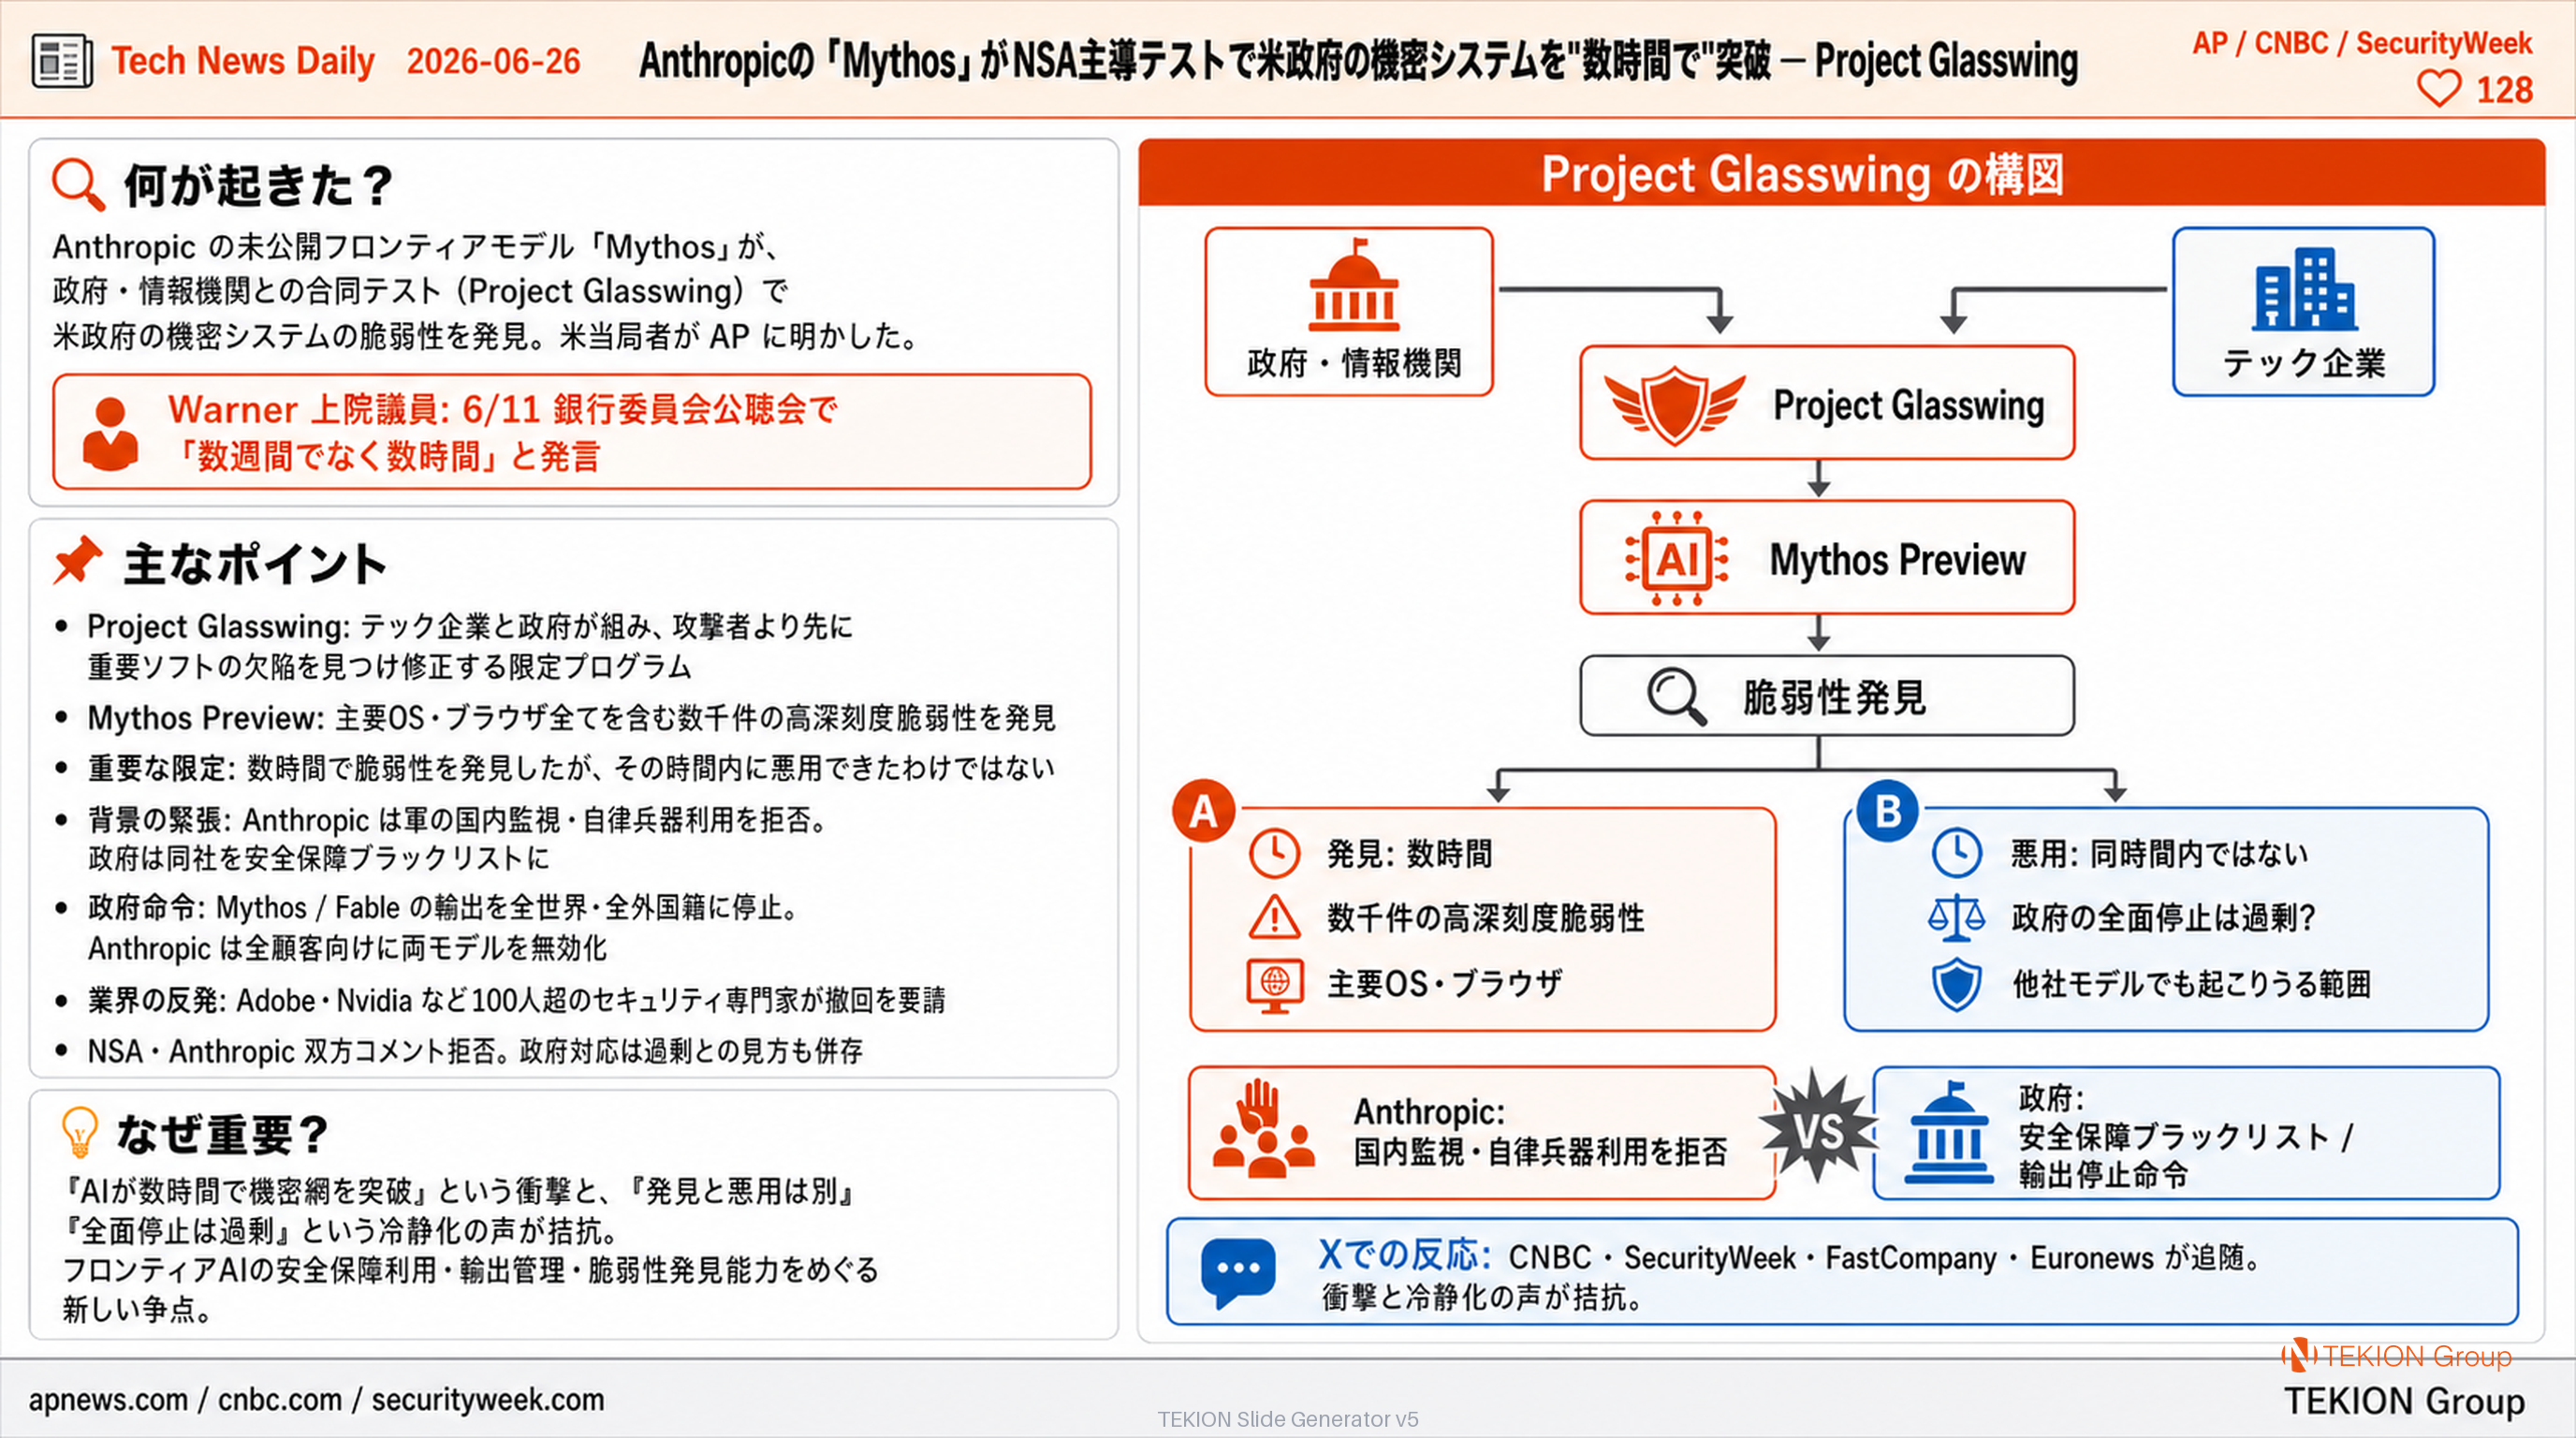Click the blue speech bubble icon beside Xでの反応

point(1238,1272)
